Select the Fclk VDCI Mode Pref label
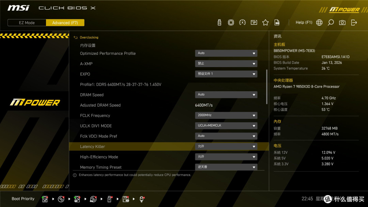The width and height of the screenshot is (368, 207). click(98, 136)
